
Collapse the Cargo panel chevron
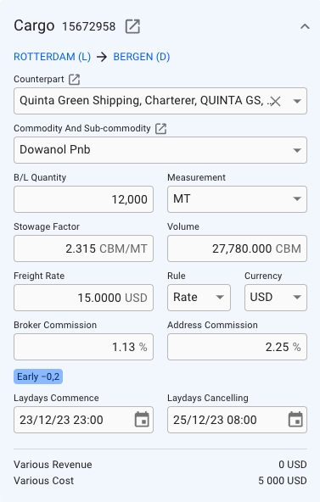305,26
